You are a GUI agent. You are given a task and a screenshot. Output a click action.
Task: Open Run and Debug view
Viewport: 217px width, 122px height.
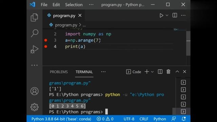tap(34, 49)
